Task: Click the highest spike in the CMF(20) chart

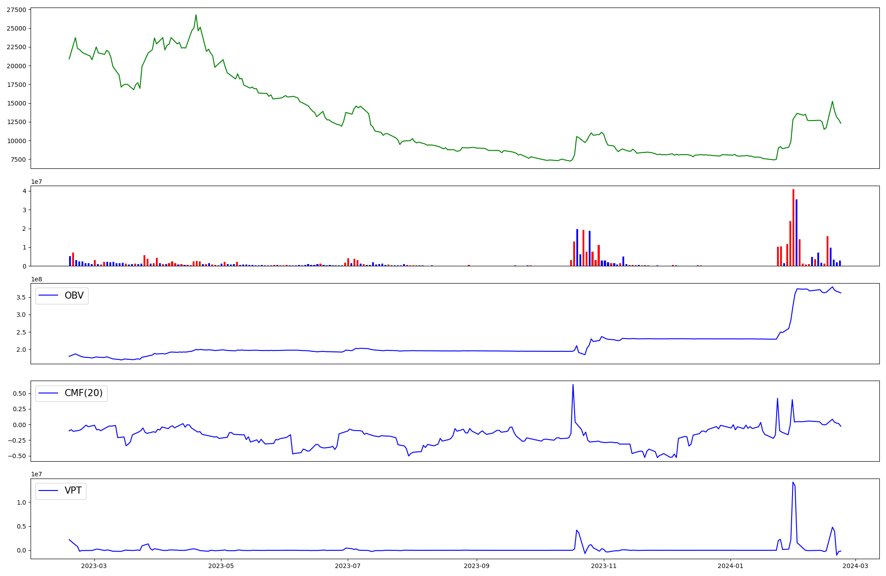Action: click(573, 385)
